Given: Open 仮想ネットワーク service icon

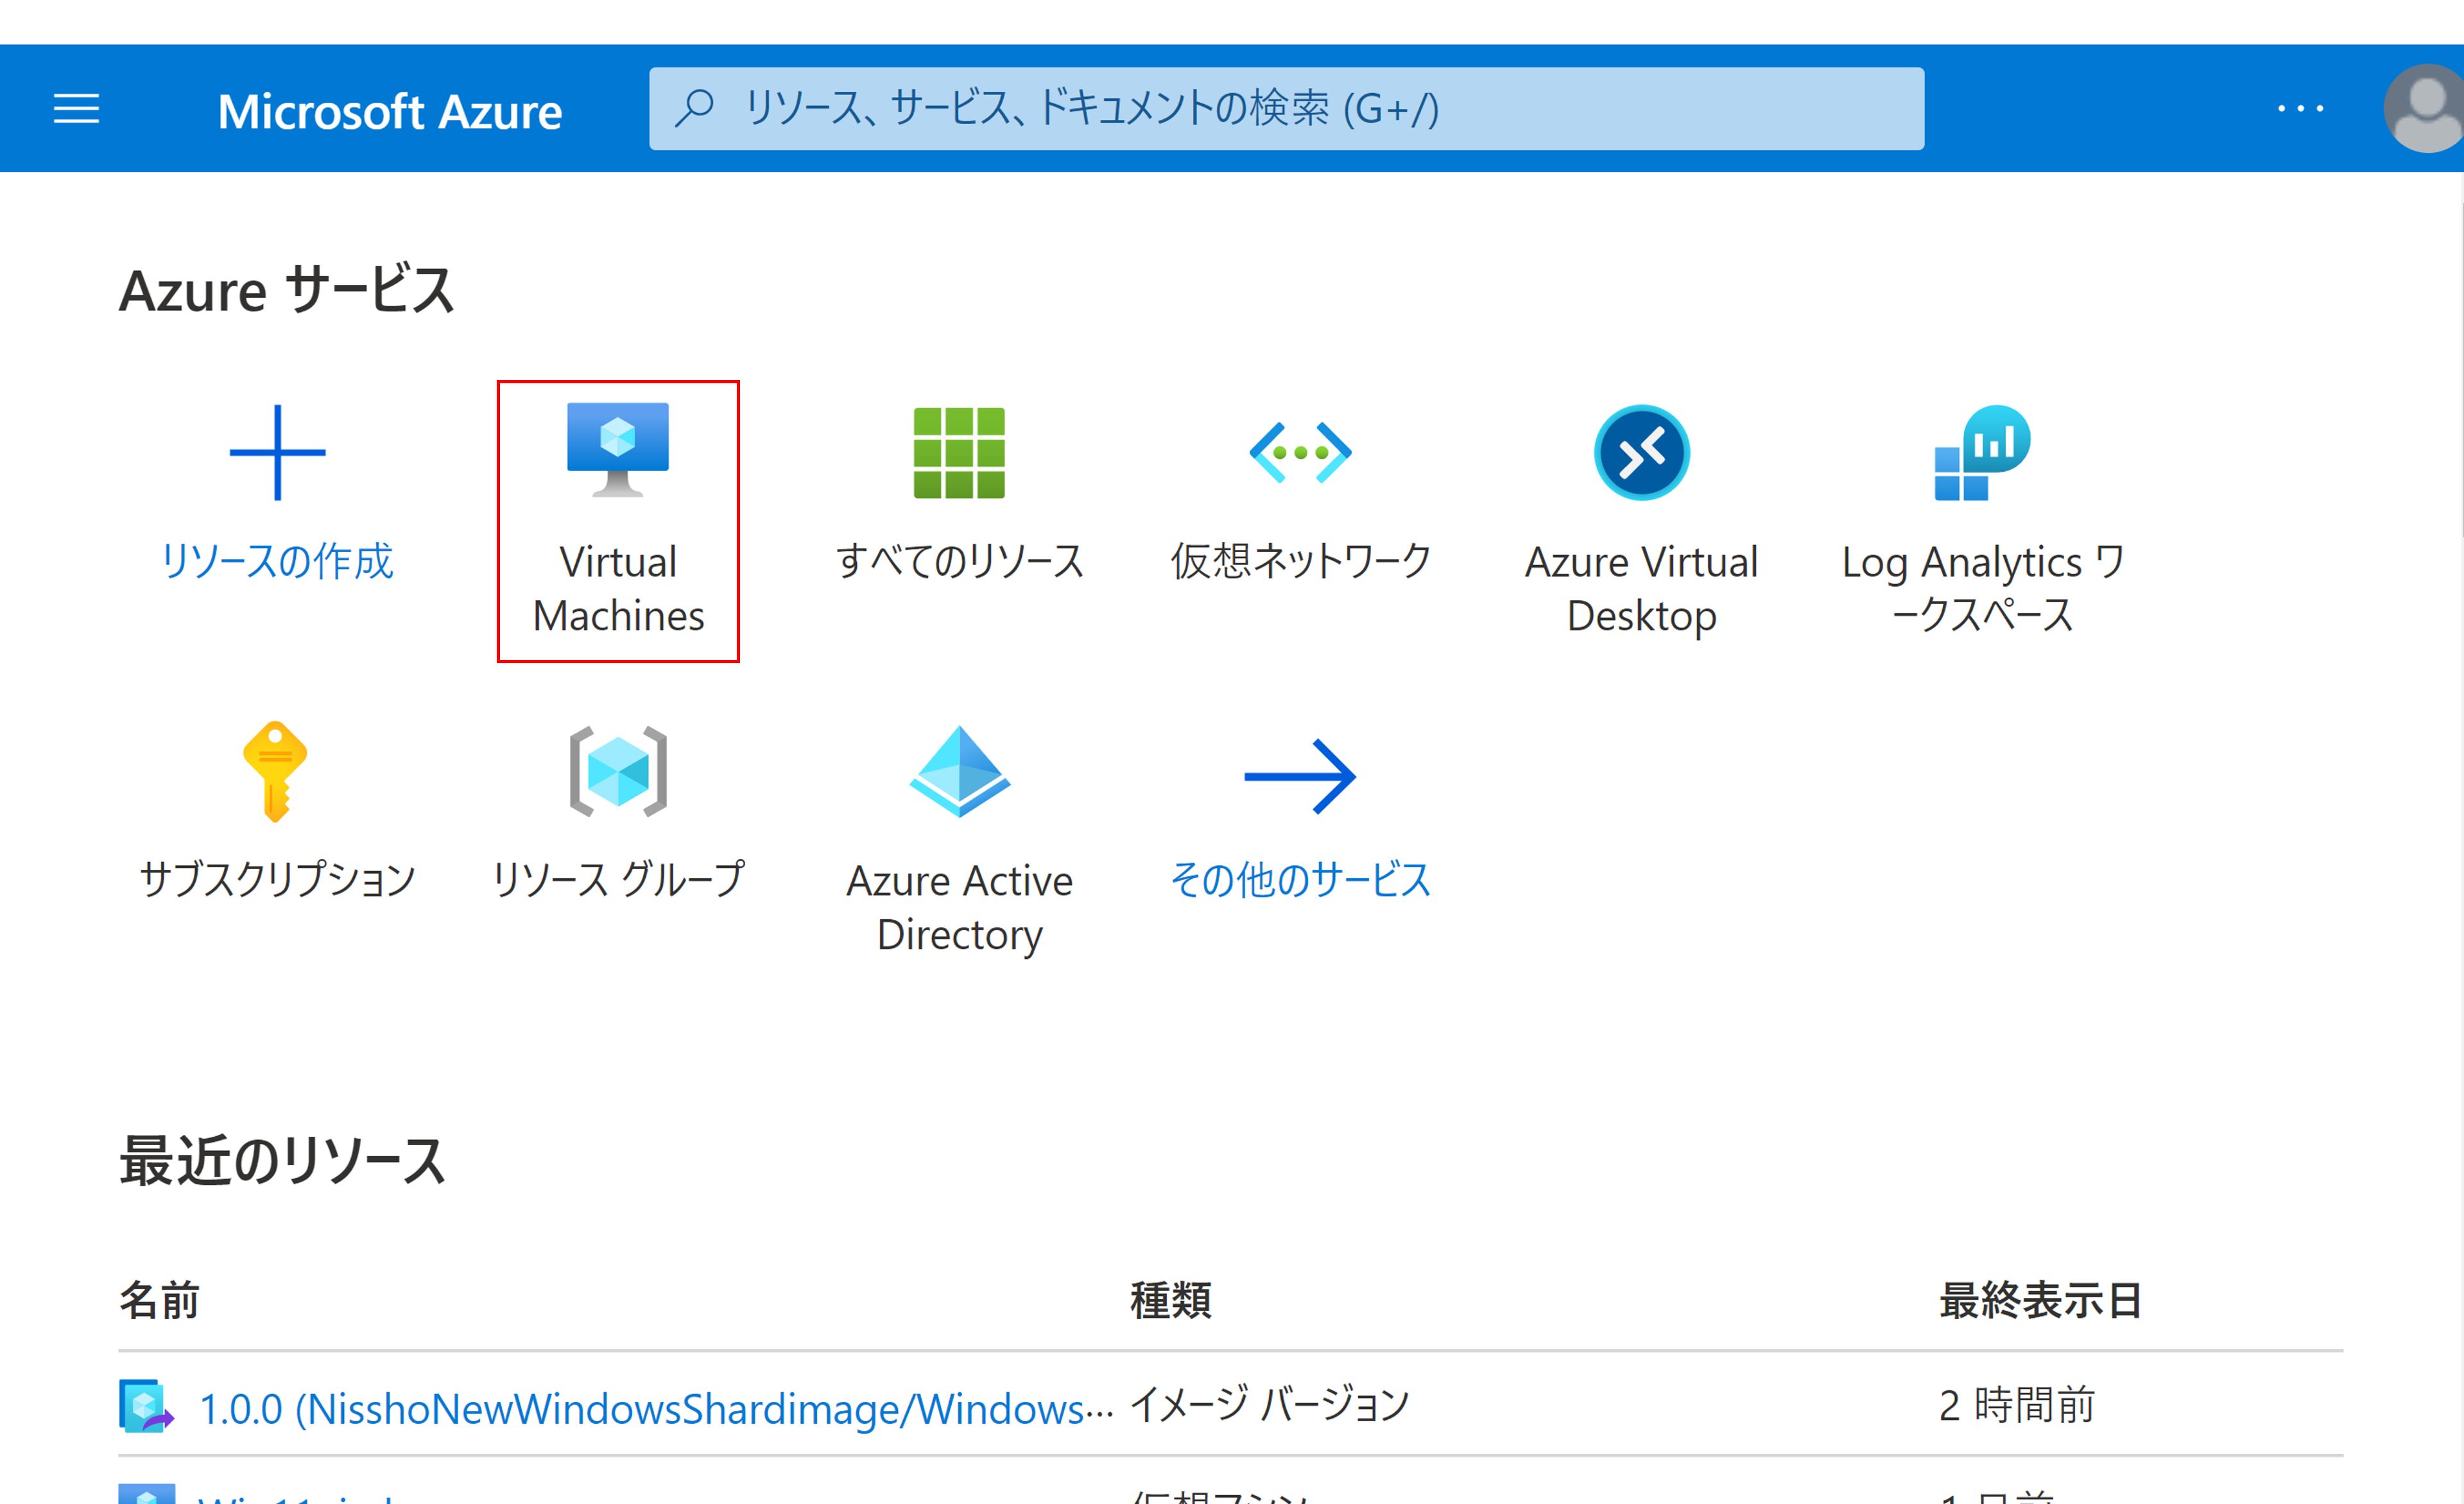Looking at the screenshot, I should 1300,453.
